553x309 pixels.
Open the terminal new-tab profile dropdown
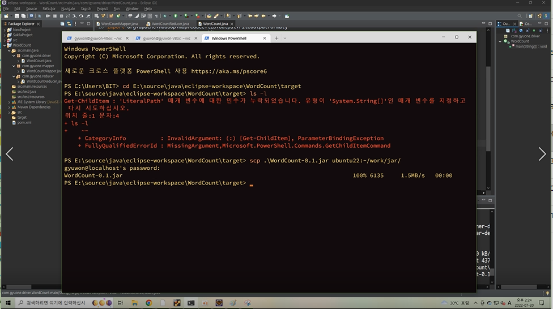[285, 38]
